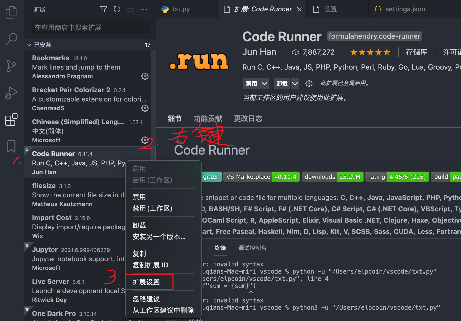Select the 终端 panel tab
461x321 pixels.
[220, 248]
